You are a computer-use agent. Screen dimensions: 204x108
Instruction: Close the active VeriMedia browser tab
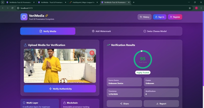[x=129, y=2]
